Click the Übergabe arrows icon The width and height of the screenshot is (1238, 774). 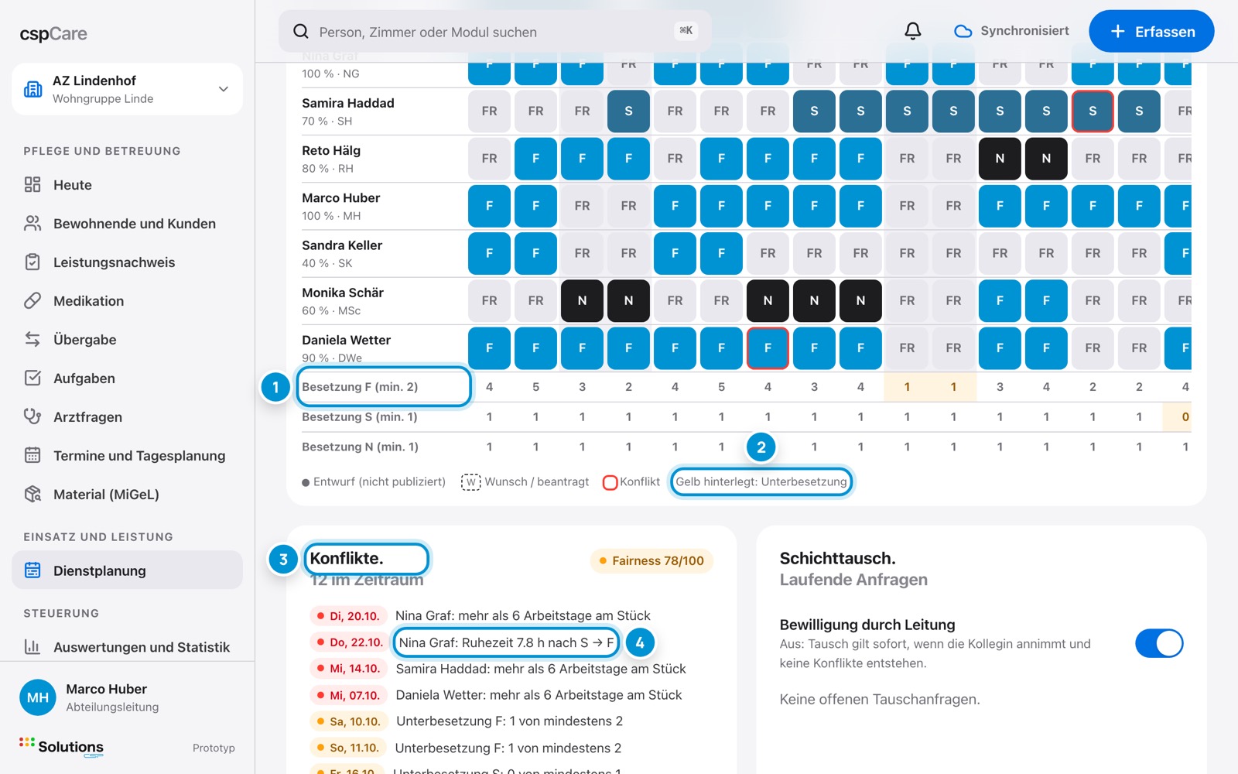pos(32,339)
